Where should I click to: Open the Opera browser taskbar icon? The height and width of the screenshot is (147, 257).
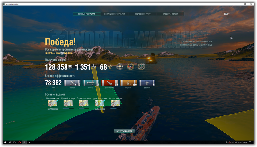(20, 142)
